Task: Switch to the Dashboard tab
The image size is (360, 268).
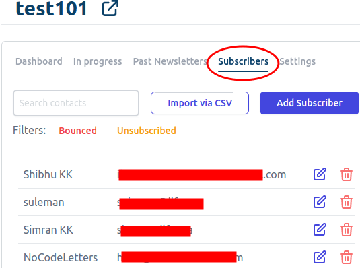Action: tap(39, 61)
